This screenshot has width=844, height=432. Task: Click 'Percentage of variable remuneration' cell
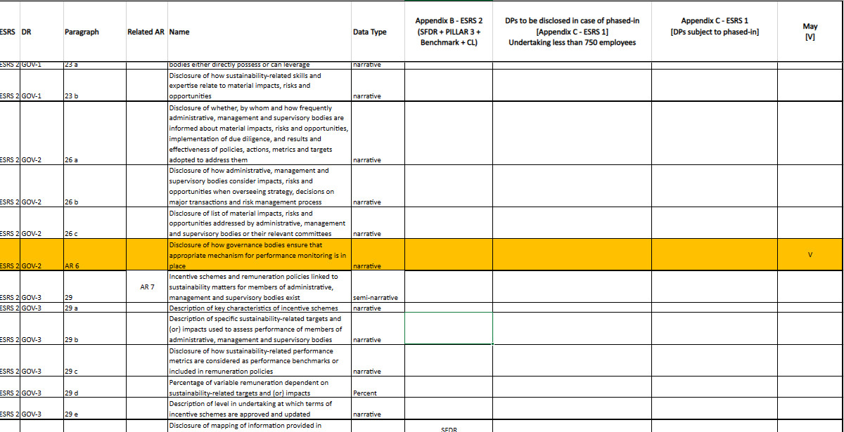point(259,387)
